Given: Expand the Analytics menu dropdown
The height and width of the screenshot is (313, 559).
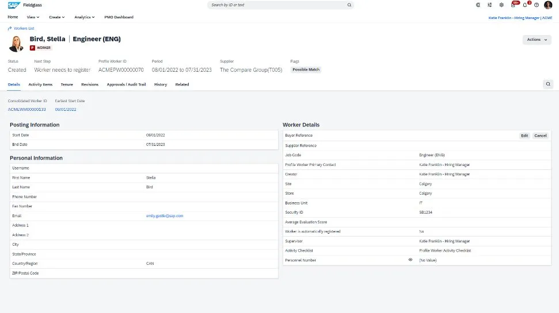Looking at the screenshot, I should pyautogui.click(x=85, y=17).
